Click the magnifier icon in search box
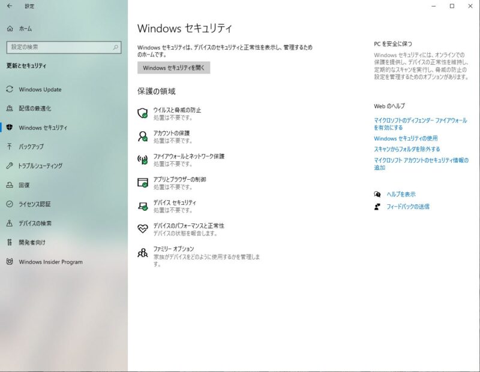480x372 pixels. [x=116, y=47]
